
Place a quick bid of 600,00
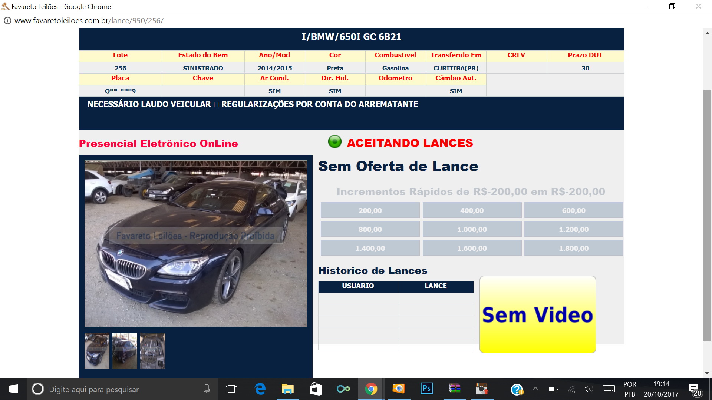(x=574, y=210)
